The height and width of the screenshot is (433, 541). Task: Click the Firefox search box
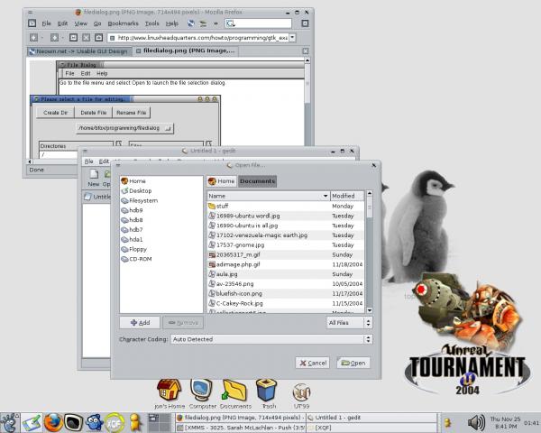tap(259, 23)
